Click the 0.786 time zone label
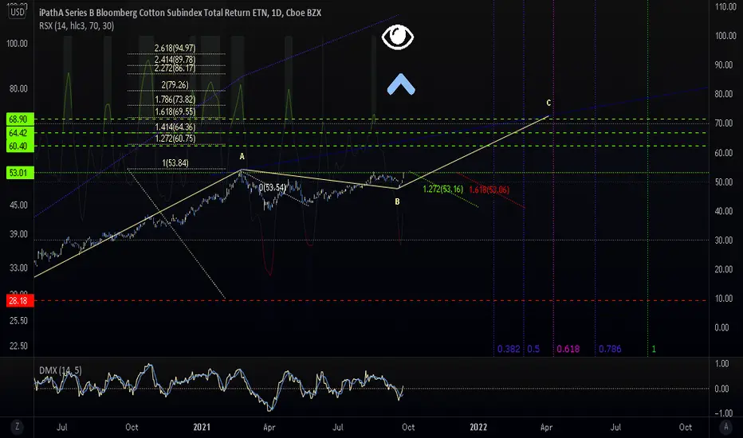This screenshot has width=743, height=438. (x=610, y=349)
